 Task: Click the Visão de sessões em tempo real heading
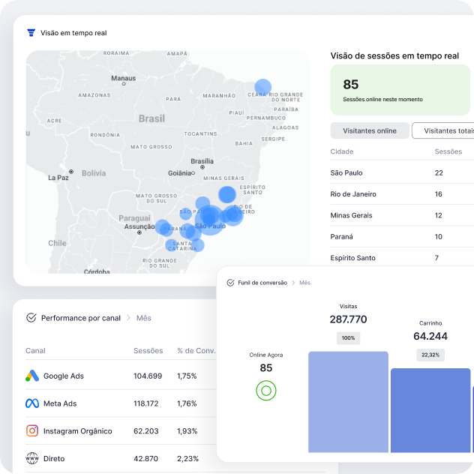click(x=394, y=55)
